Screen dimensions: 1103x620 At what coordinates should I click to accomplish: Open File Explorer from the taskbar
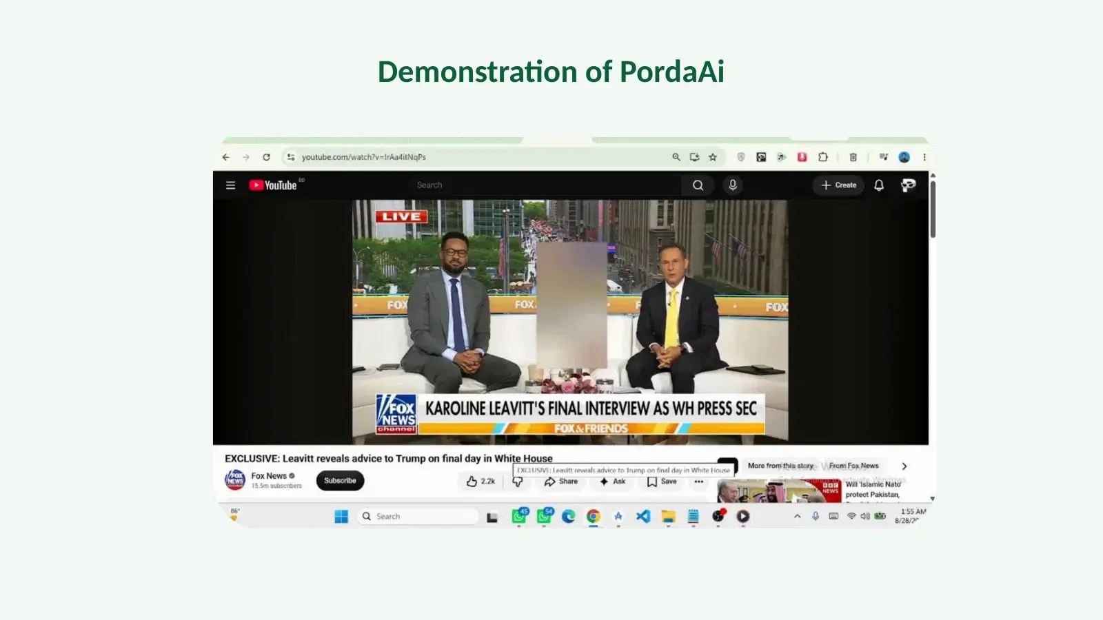[668, 517]
